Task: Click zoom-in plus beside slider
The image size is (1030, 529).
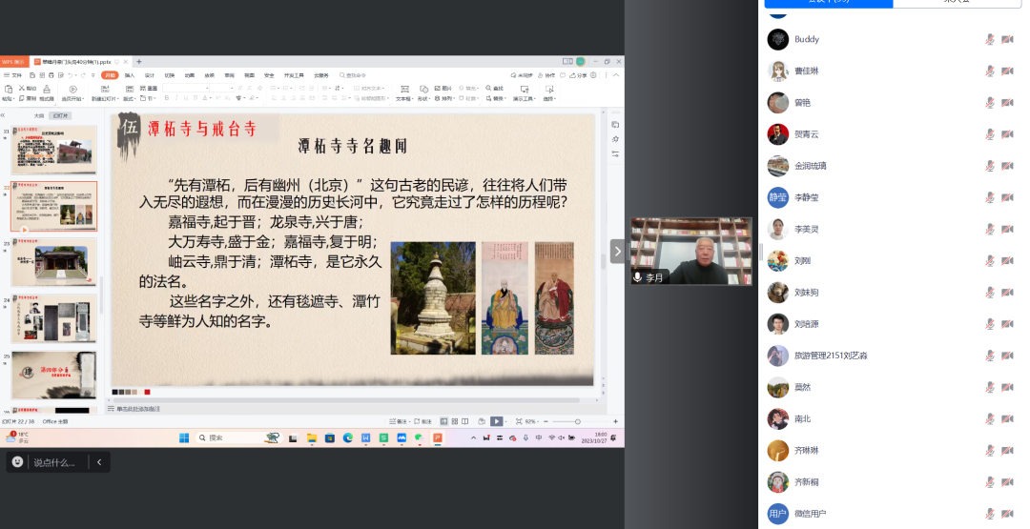Action: coord(615,421)
